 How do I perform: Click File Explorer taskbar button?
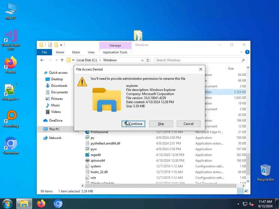(24, 204)
